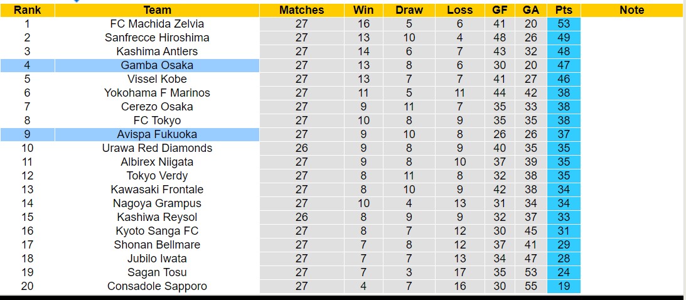686x300 pixels.
Task: Click the Rank column header
Action: [27, 10]
